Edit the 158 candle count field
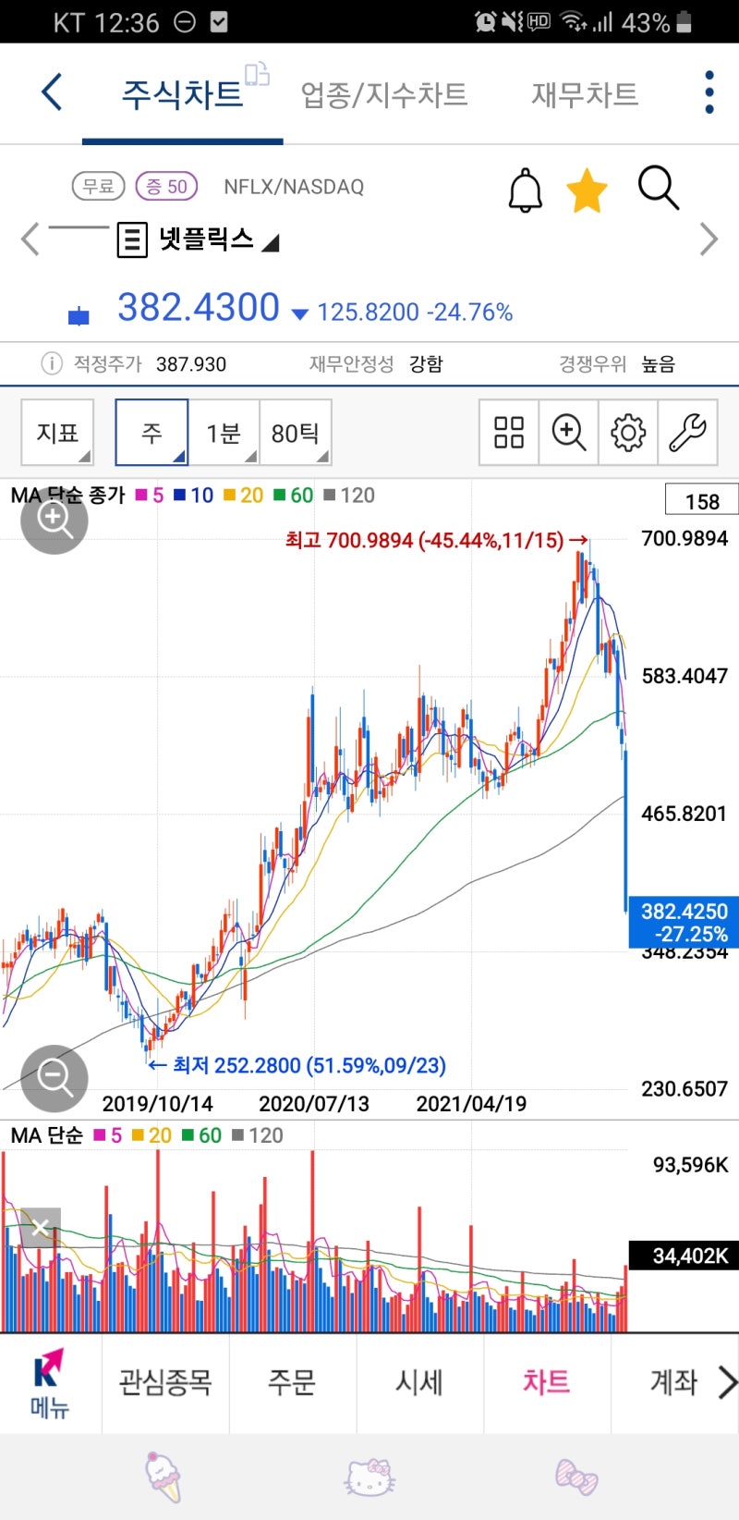Image resolution: width=739 pixels, height=1520 pixels. coord(702,501)
